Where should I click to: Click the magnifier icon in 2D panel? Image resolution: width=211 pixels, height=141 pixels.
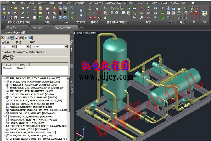168,18
